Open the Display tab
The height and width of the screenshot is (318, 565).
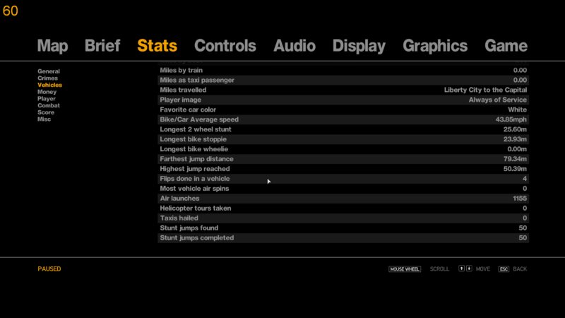(359, 46)
